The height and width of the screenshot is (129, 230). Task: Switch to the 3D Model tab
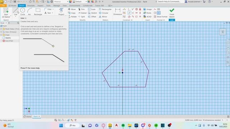[x=12, y=6]
